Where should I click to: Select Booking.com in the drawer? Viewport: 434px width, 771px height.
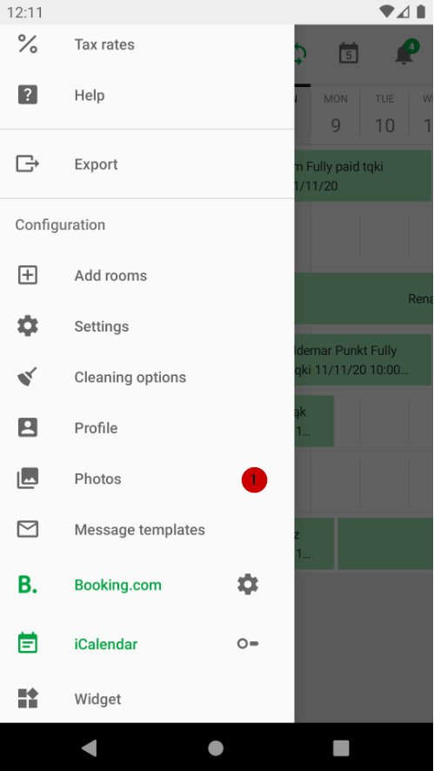(x=118, y=585)
